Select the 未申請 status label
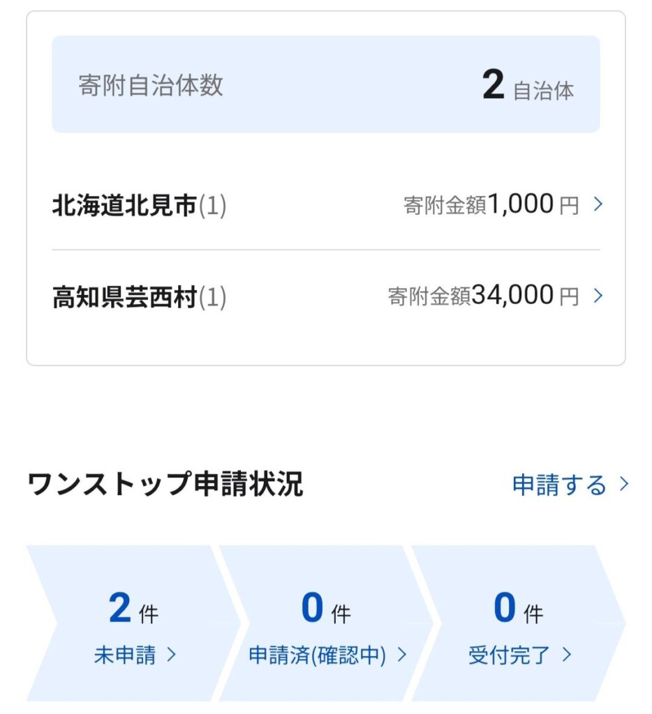This screenshot has height=714, width=652. 125,655
